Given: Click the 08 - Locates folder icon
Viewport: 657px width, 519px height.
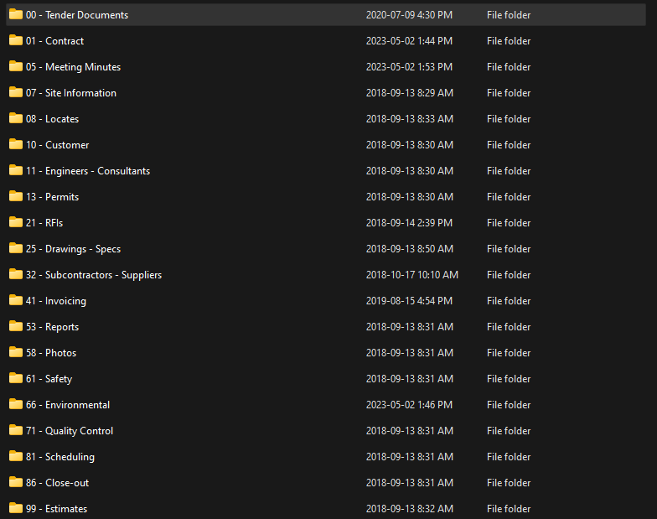Looking at the screenshot, I should (x=16, y=119).
